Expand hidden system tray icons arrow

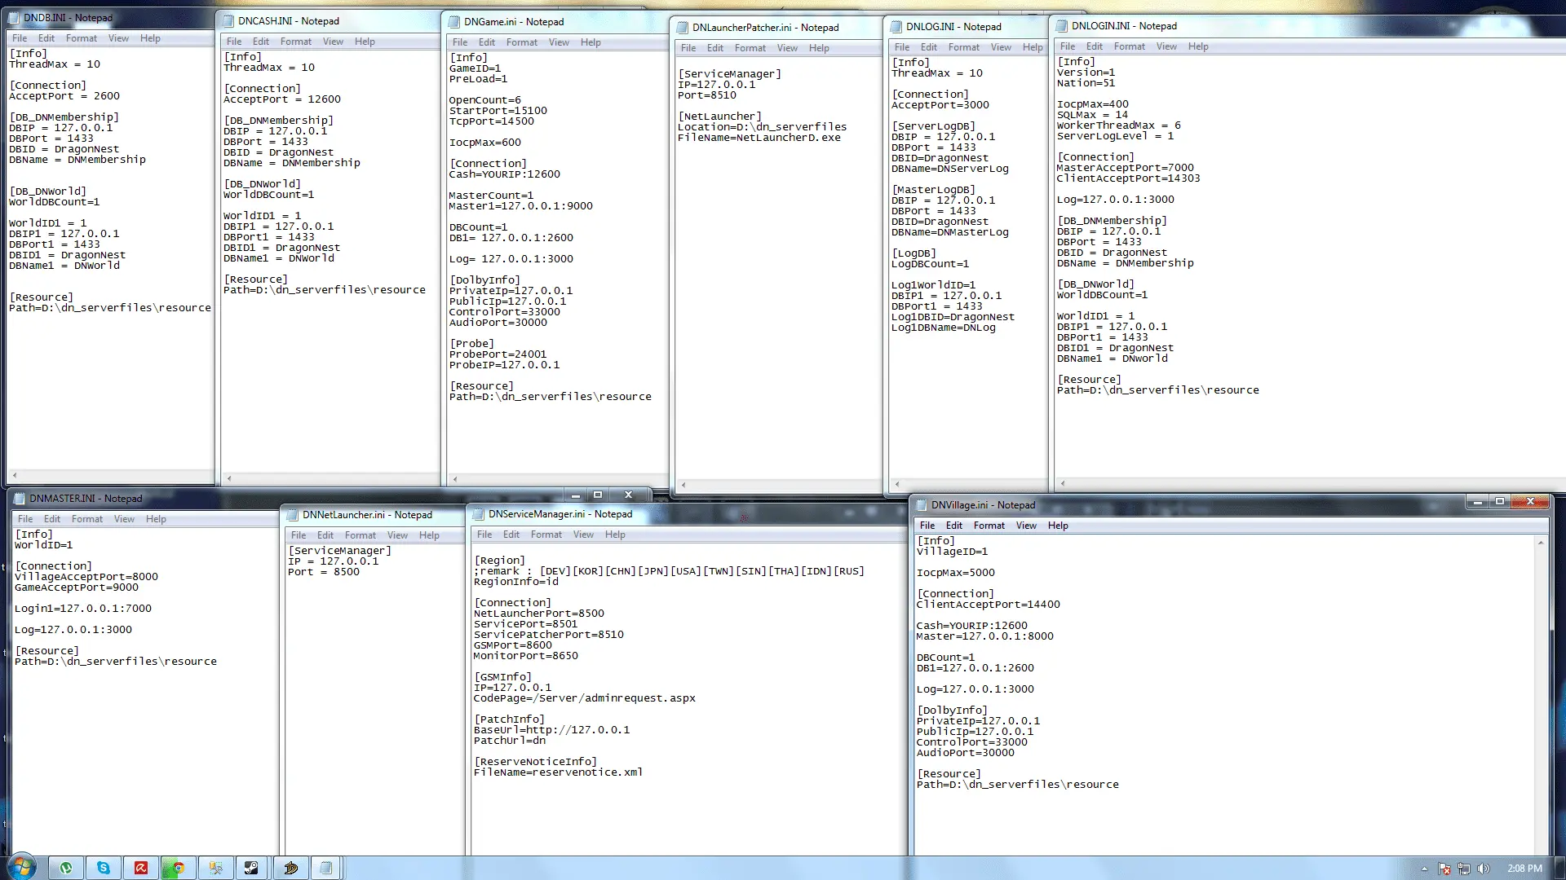[1424, 869]
